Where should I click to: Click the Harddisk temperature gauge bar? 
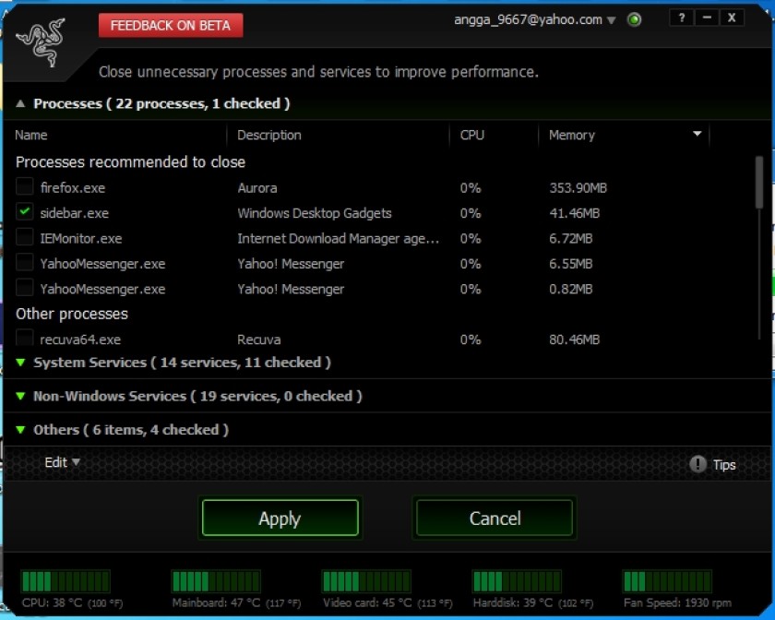click(517, 581)
